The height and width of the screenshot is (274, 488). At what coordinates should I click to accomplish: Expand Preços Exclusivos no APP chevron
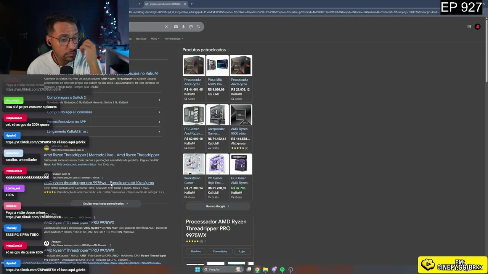tap(159, 122)
